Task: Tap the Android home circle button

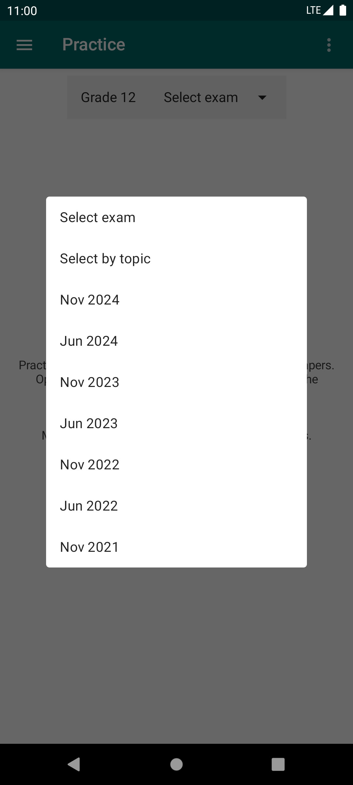Action: tap(176, 764)
